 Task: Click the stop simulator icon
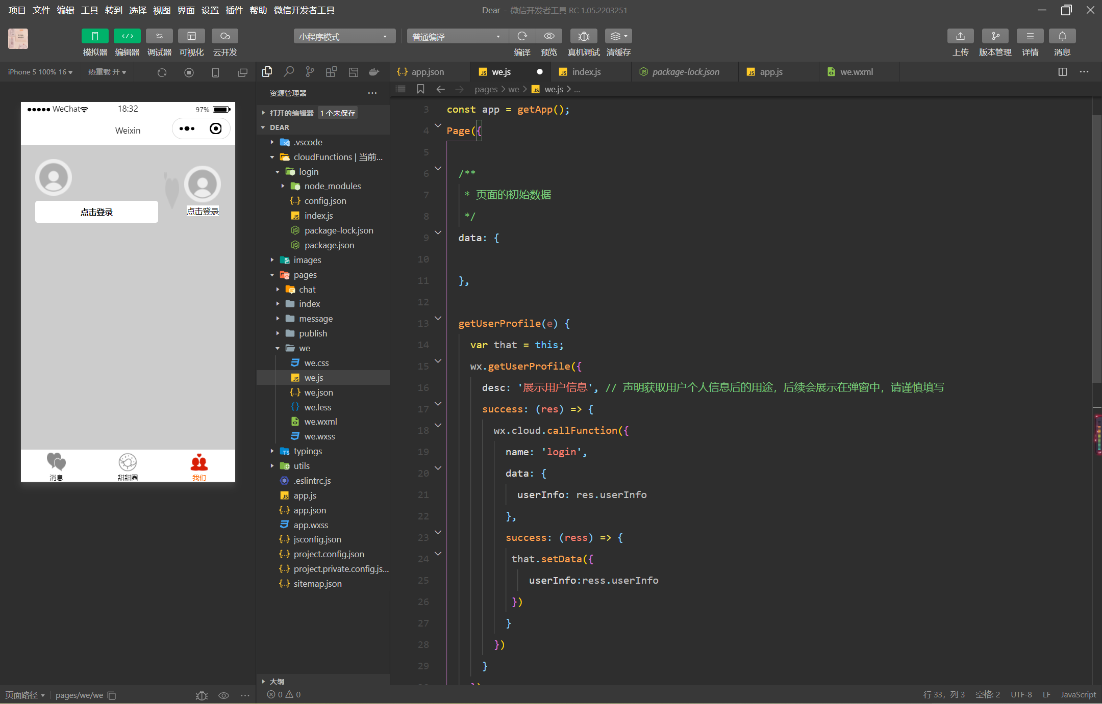tap(189, 72)
